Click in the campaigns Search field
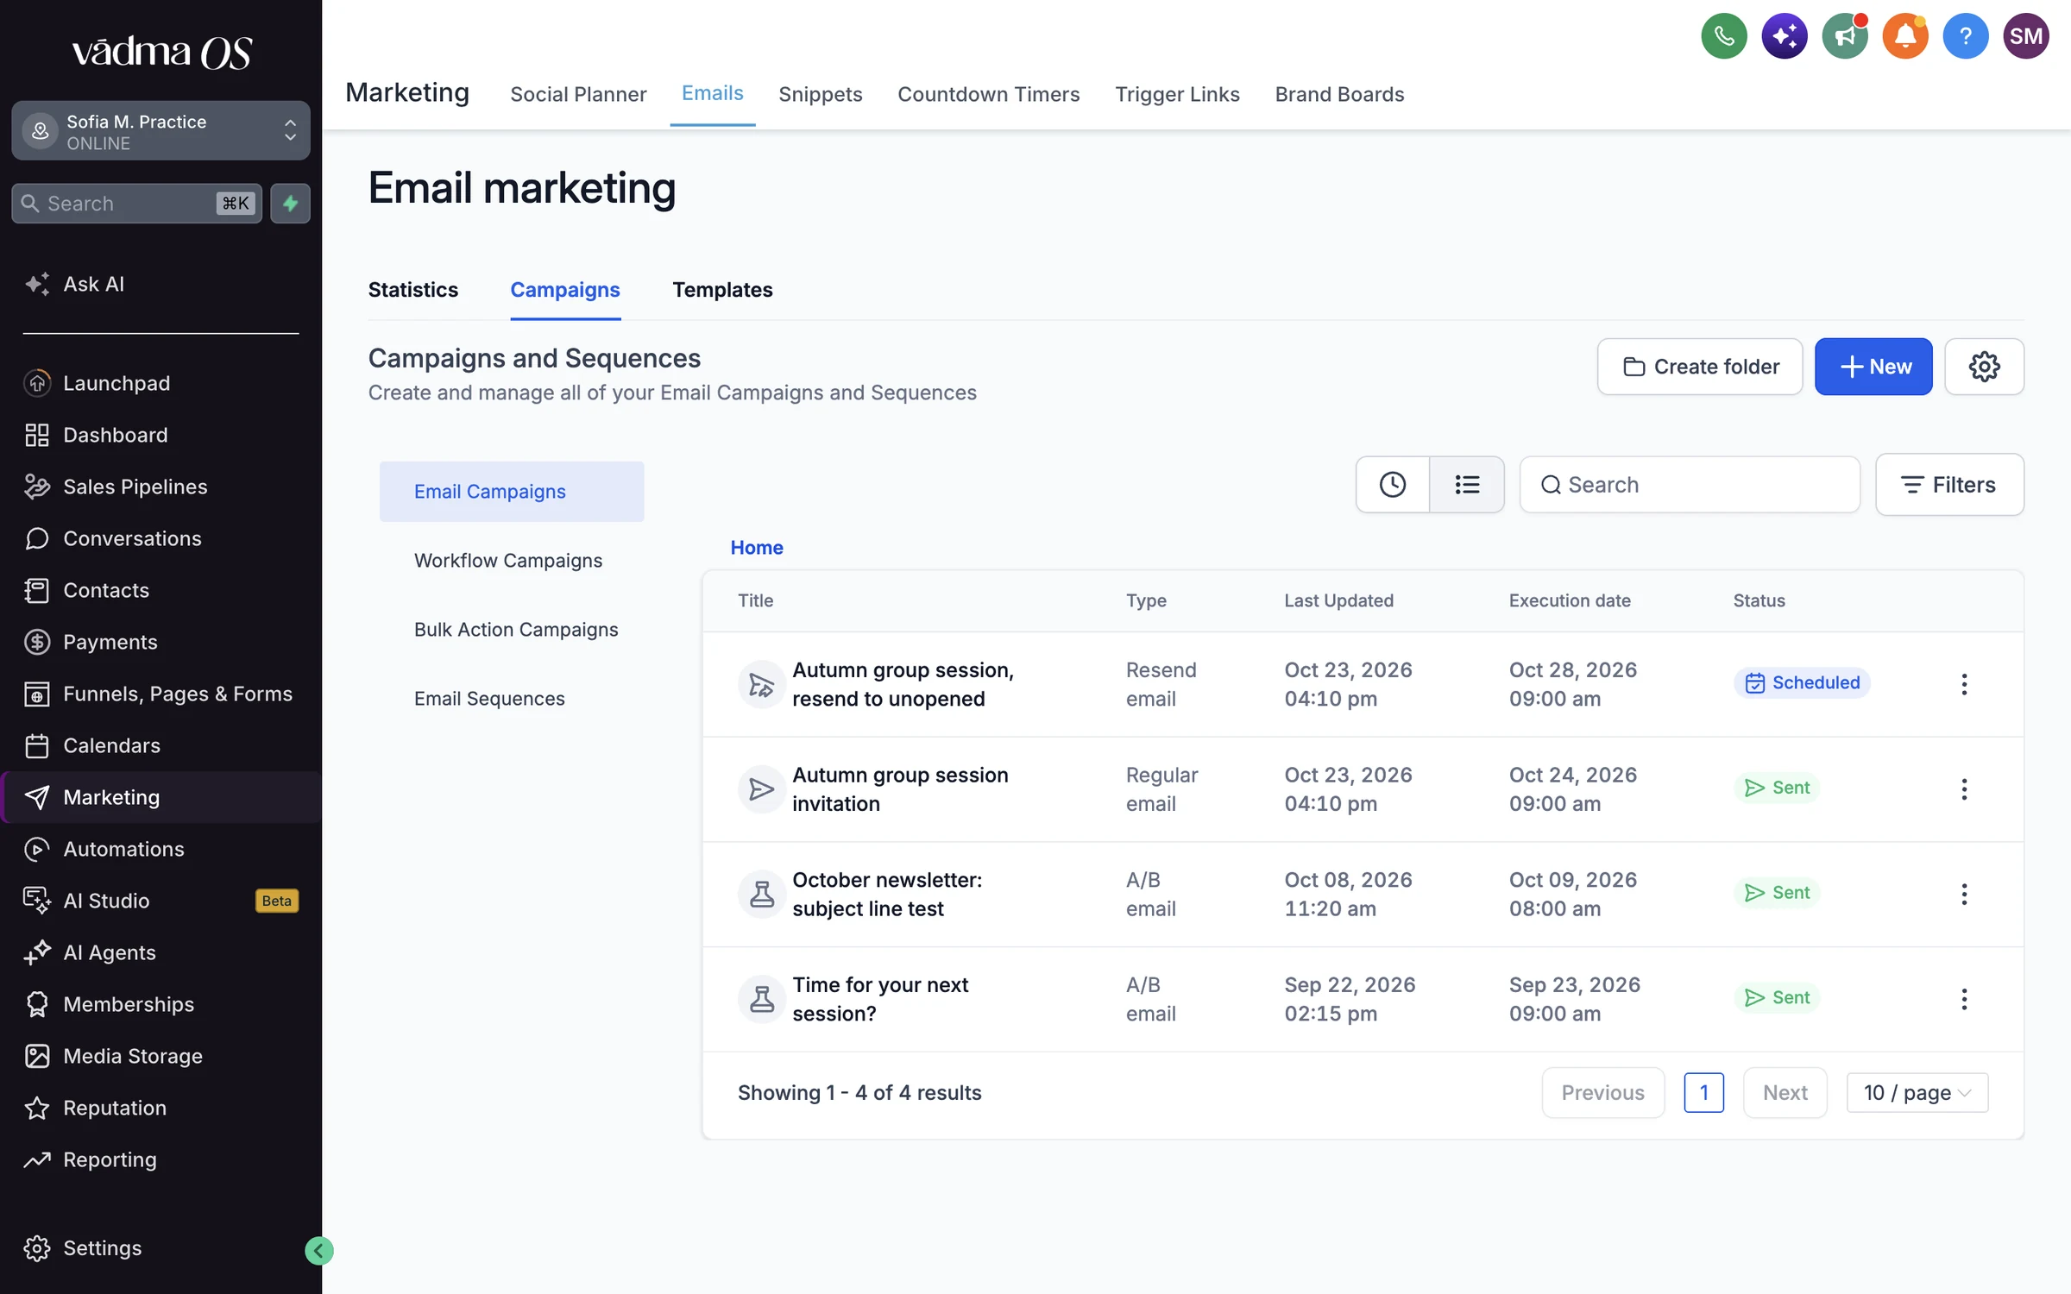 click(x=1689, y=485)
